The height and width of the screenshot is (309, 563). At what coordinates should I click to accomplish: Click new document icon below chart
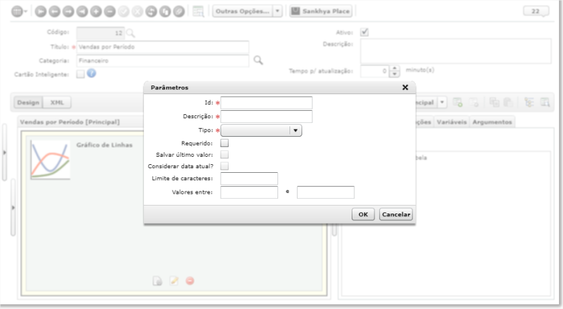tap(157, 281)
